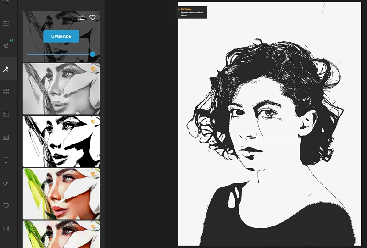
Task: Click Pro diamond badge on gray sketch thumbnail
Action: 93,69
